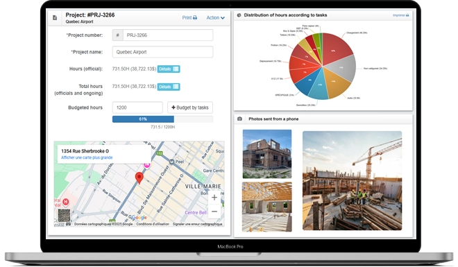
Task: Click the red location pin on map
Action: 139,178
